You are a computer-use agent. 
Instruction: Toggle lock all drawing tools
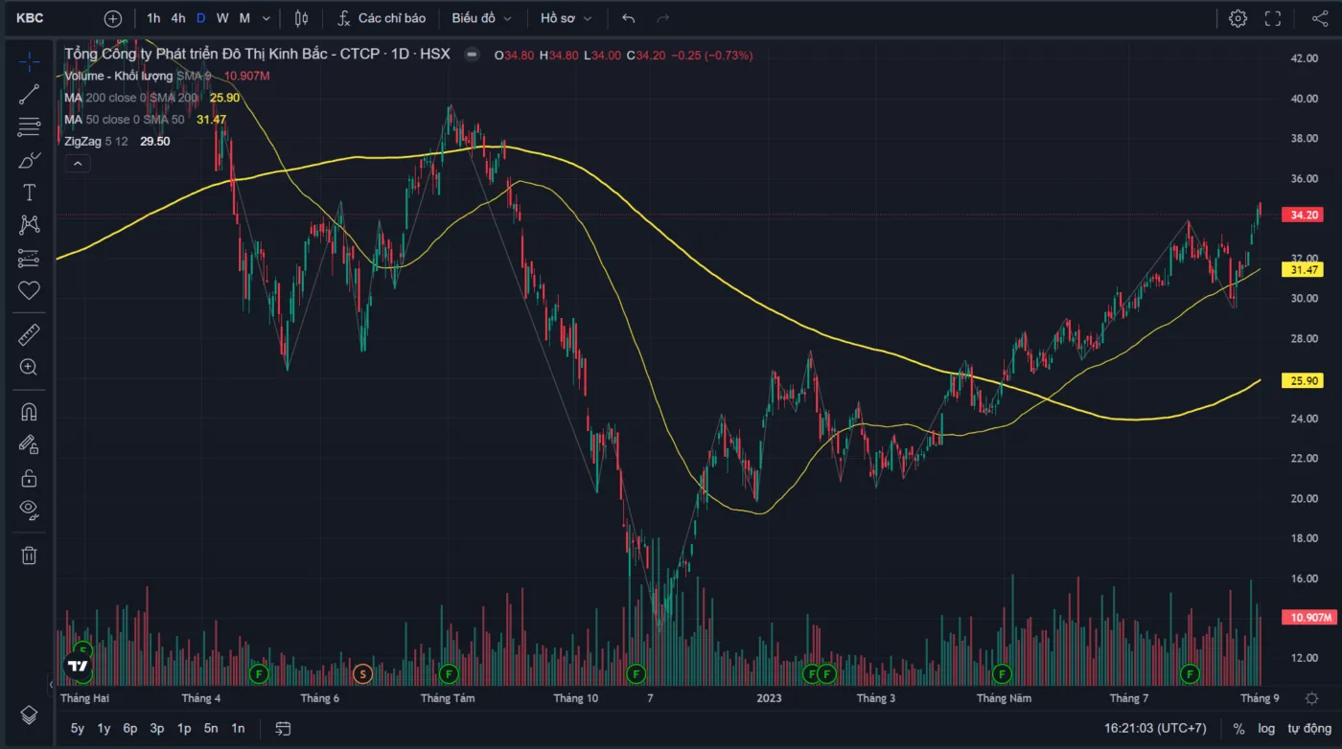29,477
